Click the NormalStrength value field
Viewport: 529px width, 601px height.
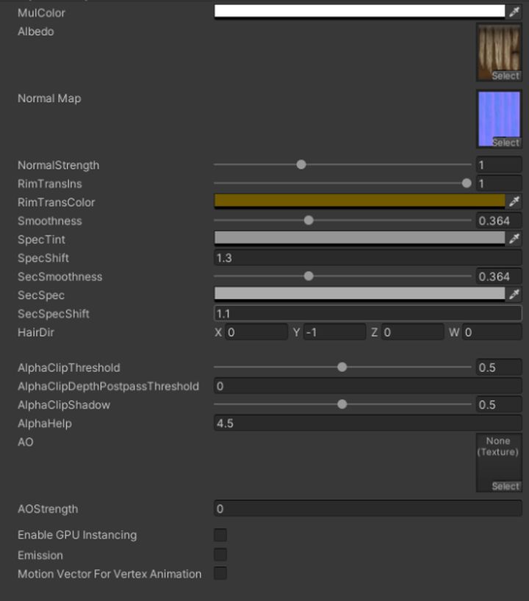click(499, 165)
